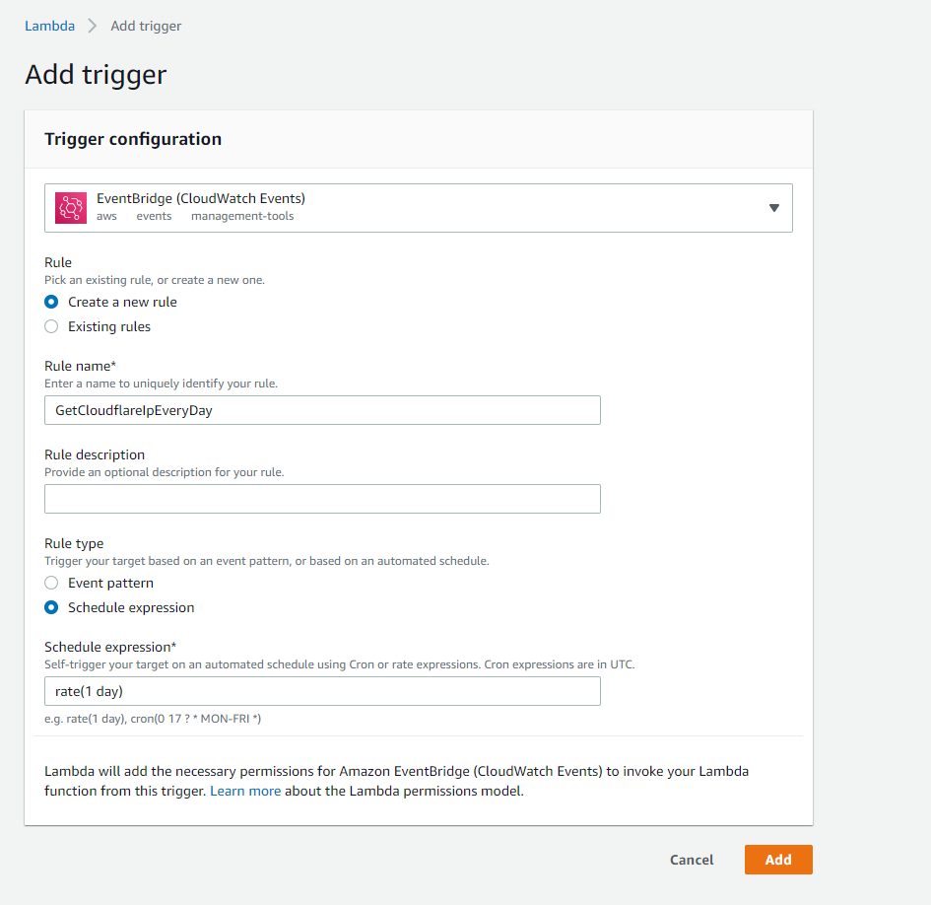Select 'Schedule expression' rule type radio

tap(52, 607)
